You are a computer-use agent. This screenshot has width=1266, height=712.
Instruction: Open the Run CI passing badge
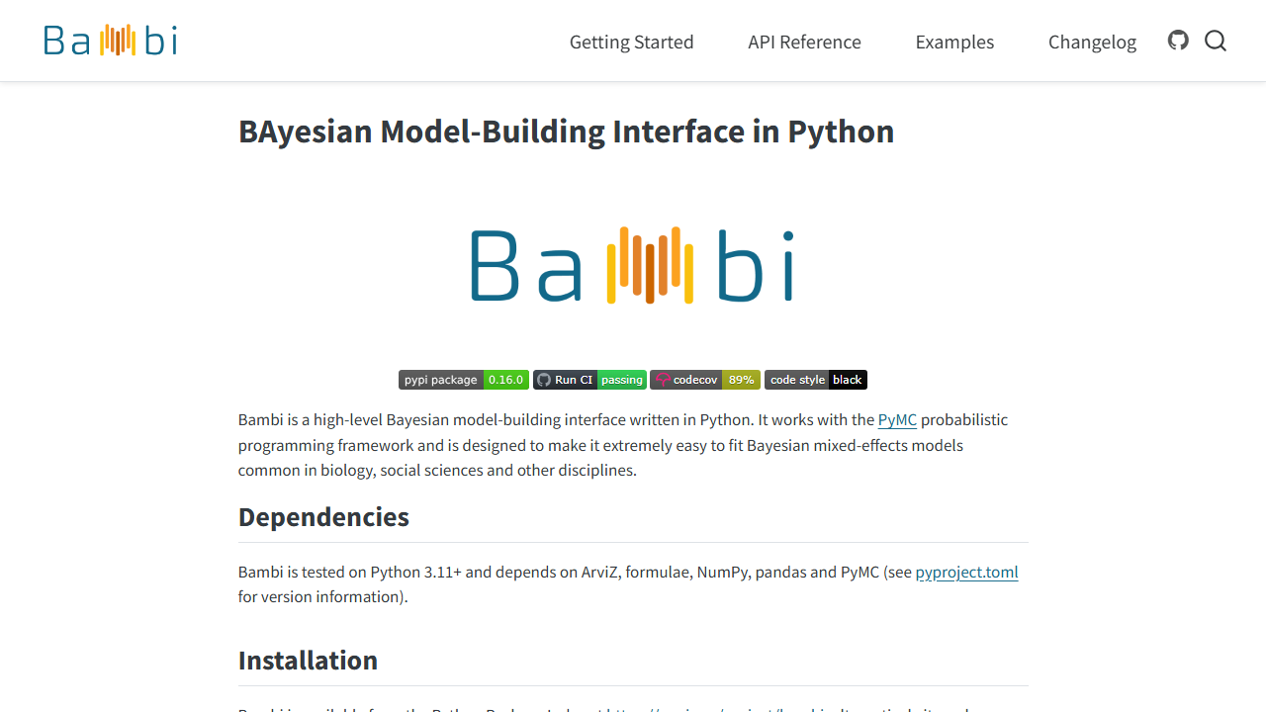589,380
